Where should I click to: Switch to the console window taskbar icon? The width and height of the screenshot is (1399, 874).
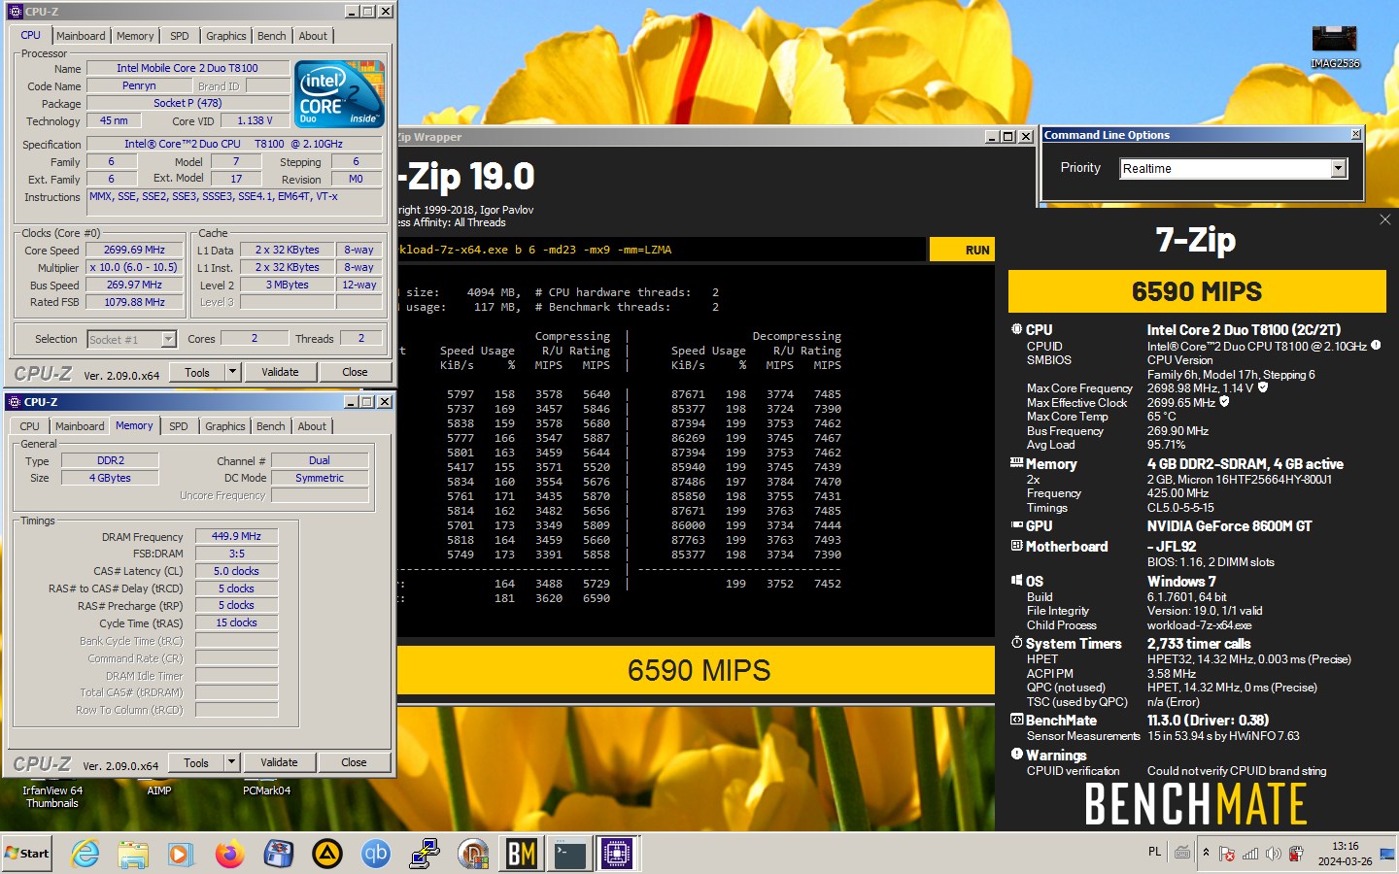coord(569,854)
